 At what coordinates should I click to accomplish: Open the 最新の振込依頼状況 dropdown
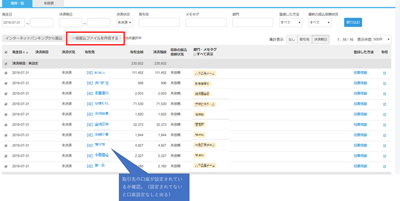[x=320, y=22]
